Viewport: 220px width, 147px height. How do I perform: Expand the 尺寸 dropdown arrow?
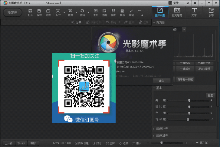[64, 12]
